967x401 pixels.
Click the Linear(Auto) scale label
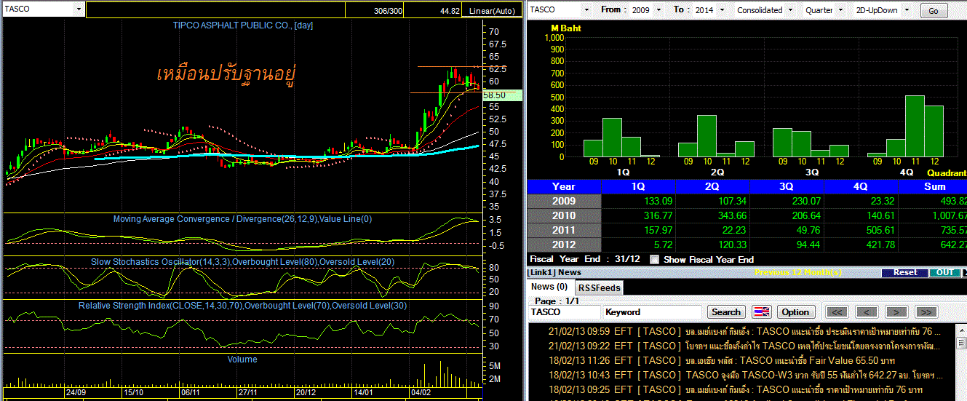(492, 11)
